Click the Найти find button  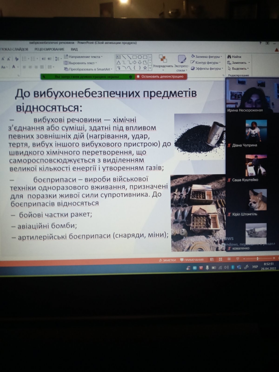(234, 57)
